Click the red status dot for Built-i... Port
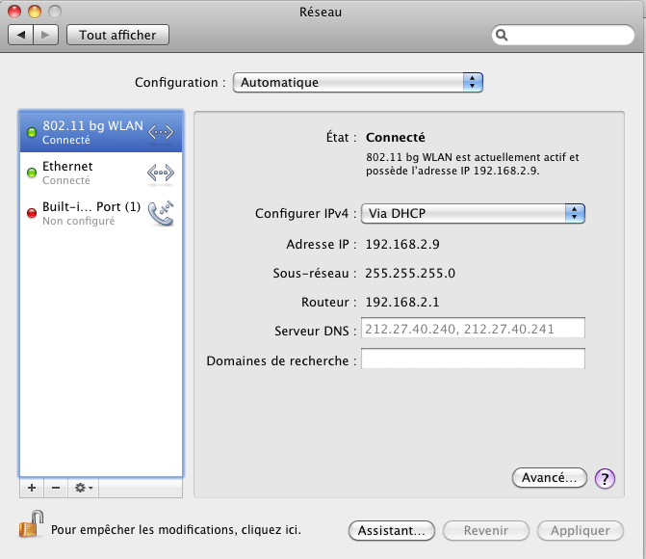Screen dimensions: 646x559 32,213
